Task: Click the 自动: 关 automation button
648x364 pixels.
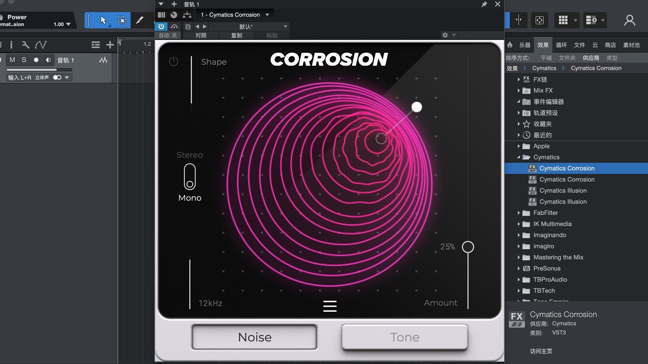Action: pyautogui.click(x=168, y=35)
